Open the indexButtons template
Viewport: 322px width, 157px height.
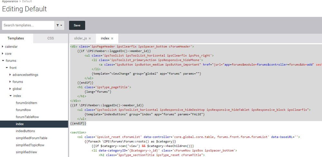coord(25,131)
